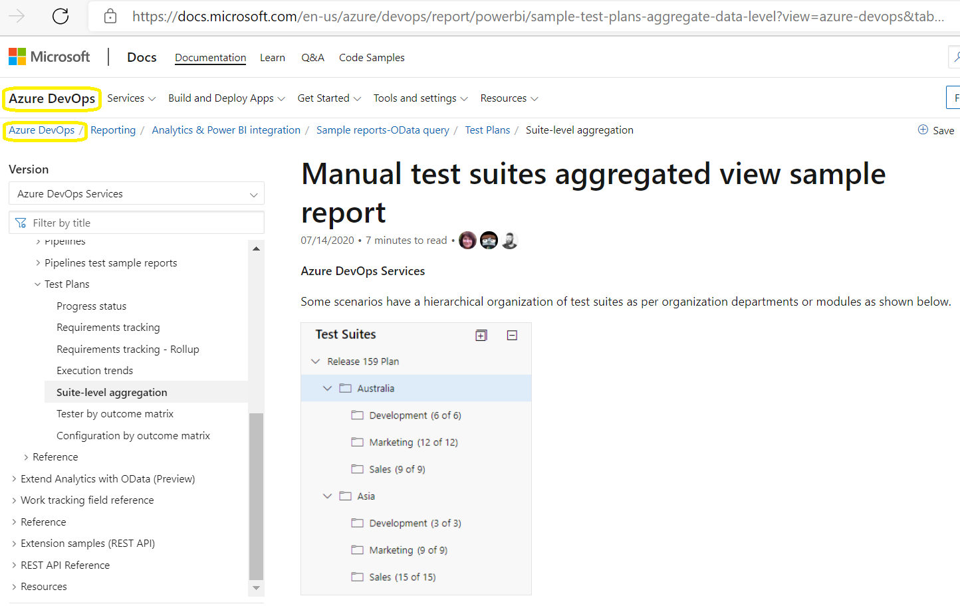Click the folder icon beside Asia
The image size is (960, 608).
[x=344, y=496]
